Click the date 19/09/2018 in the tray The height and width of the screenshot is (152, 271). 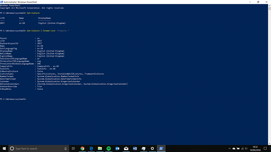255,150
